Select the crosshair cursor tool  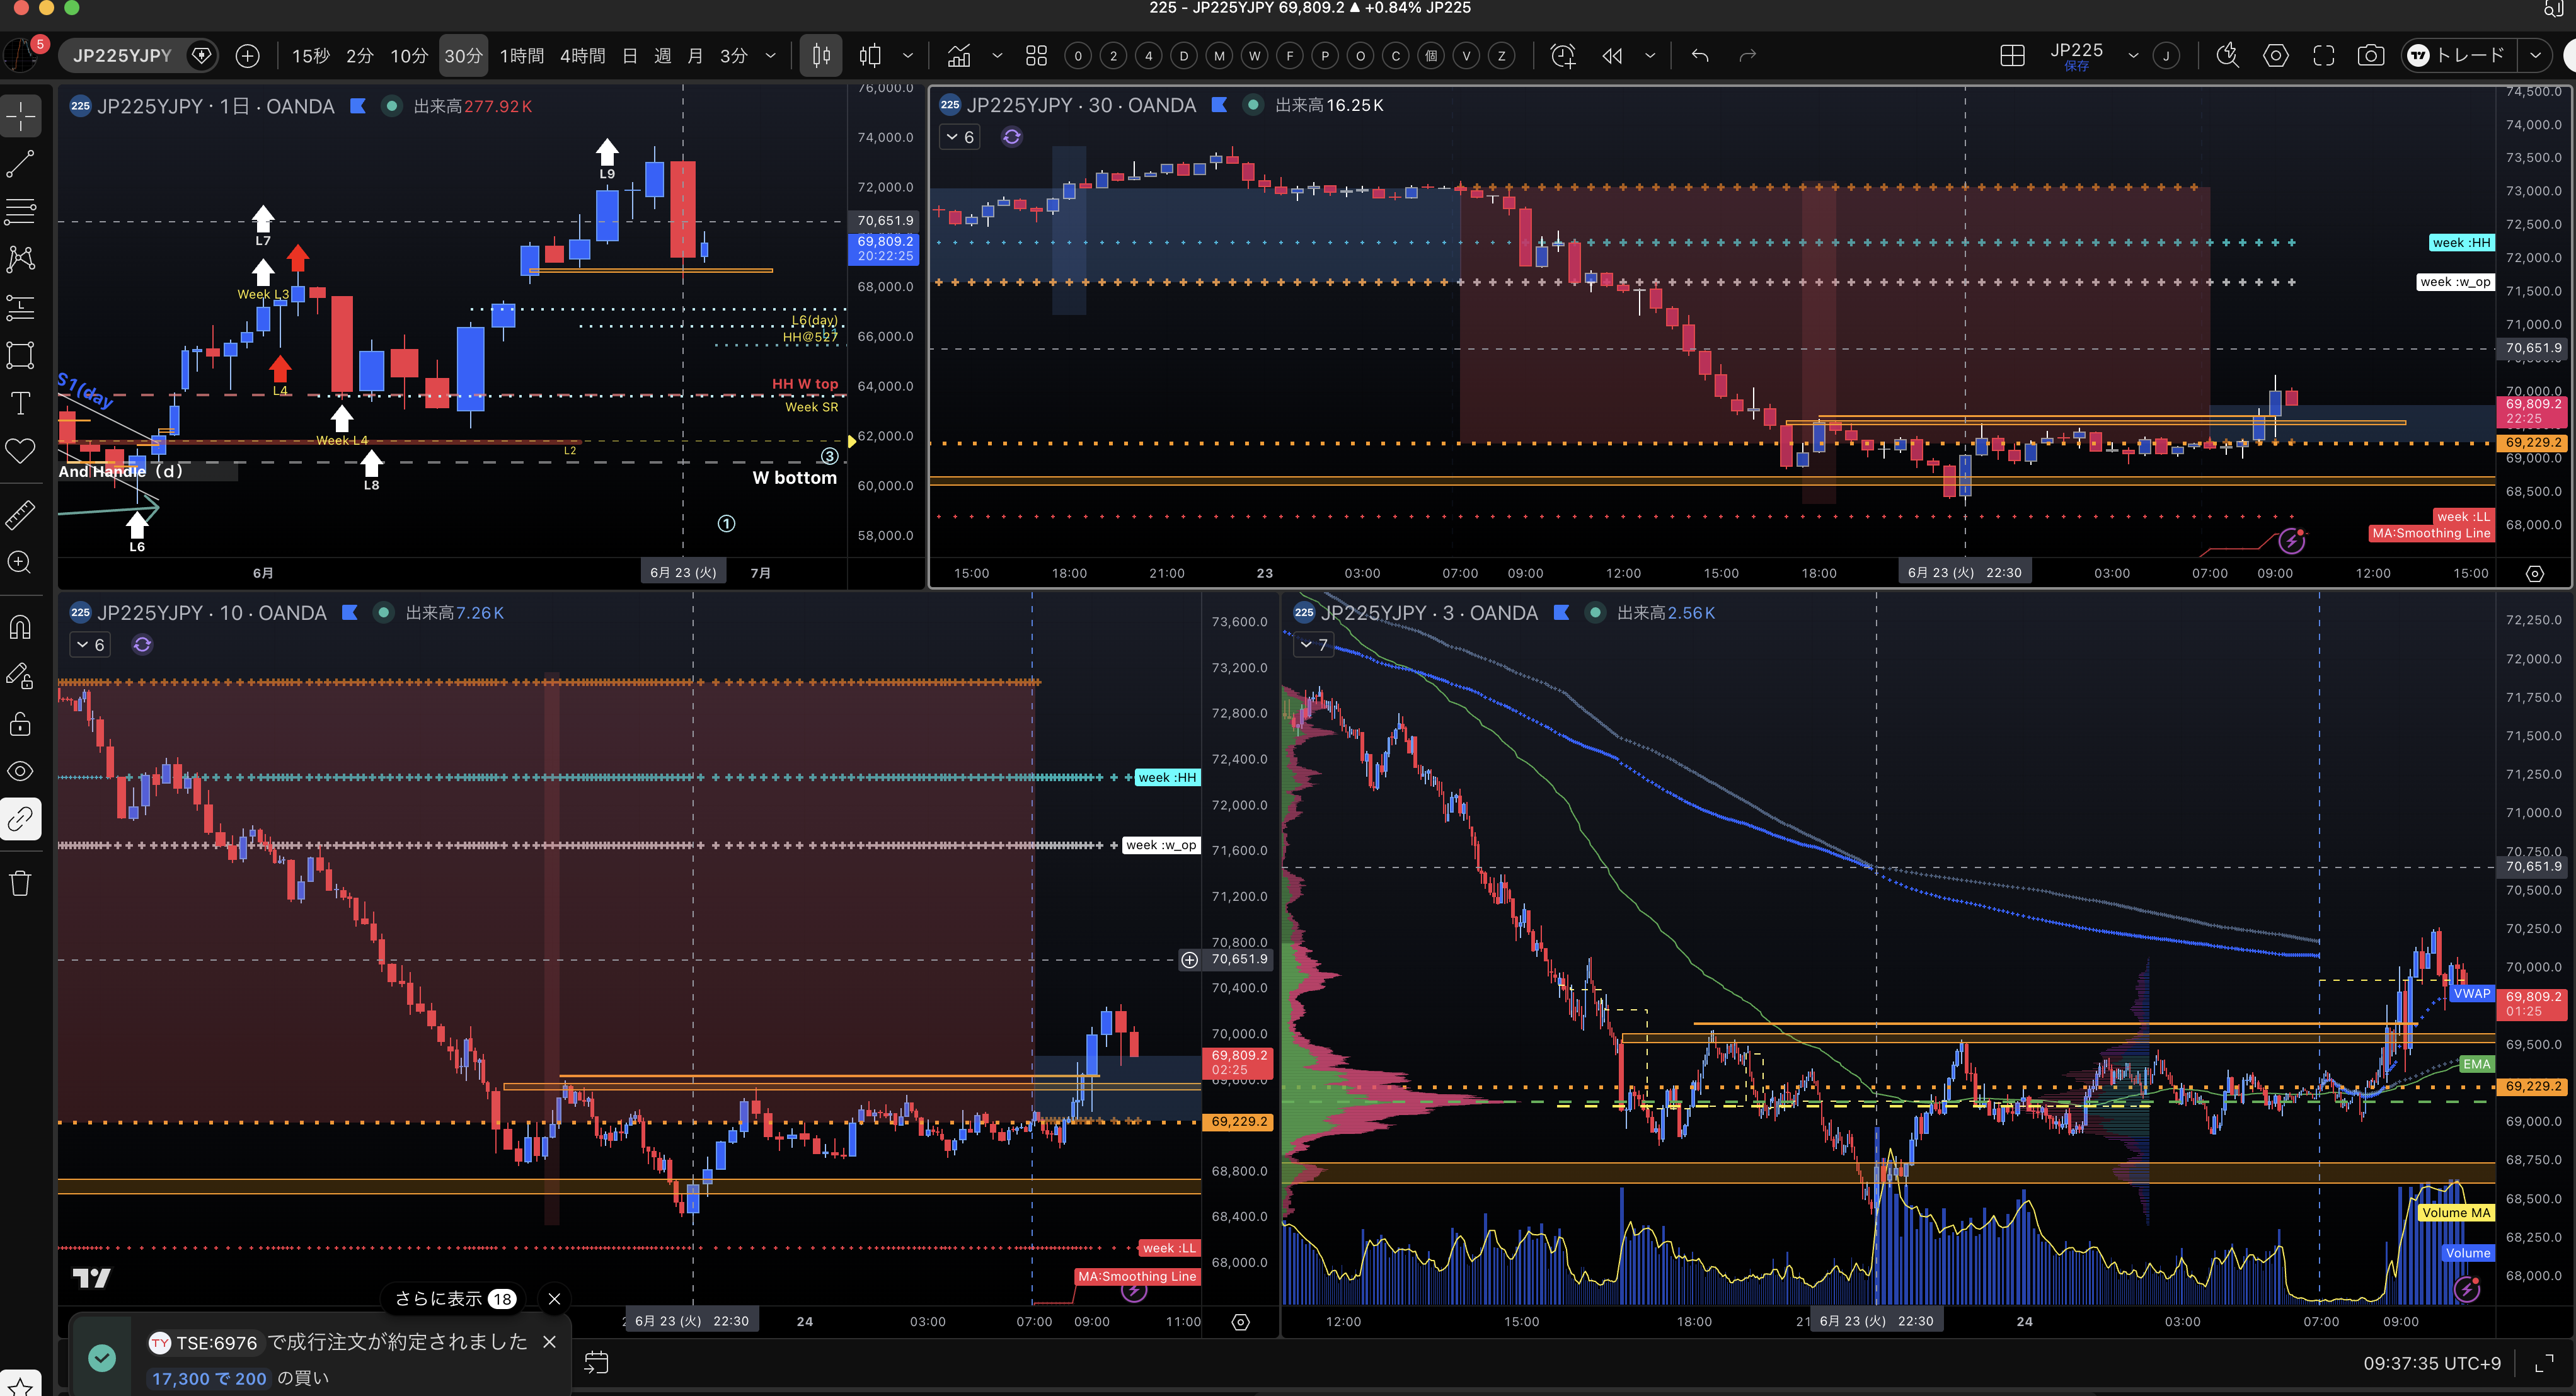click(21, 117)
